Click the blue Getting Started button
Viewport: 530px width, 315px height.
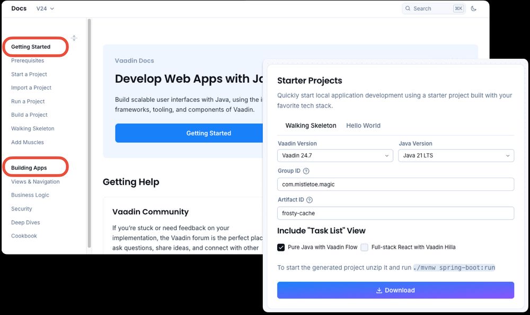click(x=189, y=133)
